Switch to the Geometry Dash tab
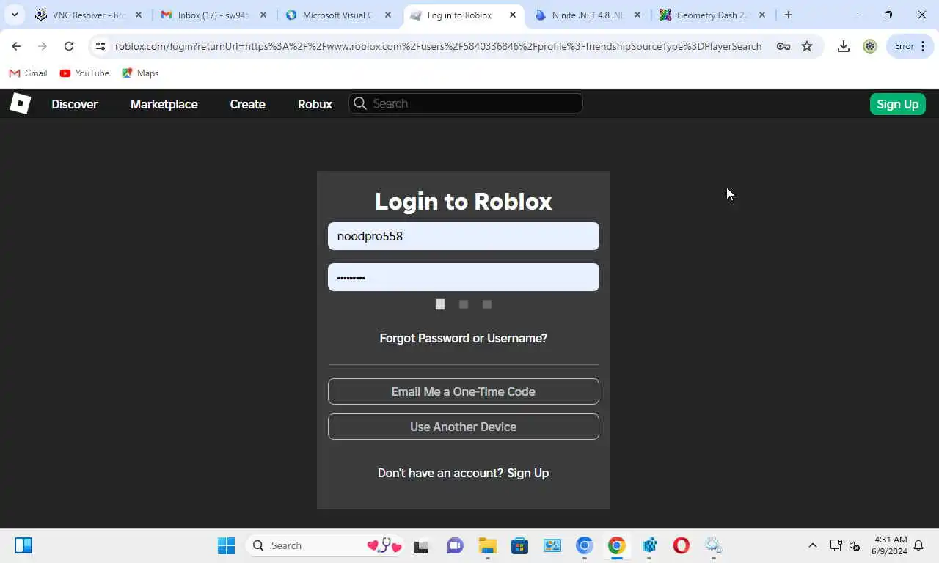This screenshot has height=563, width=939. pos(712,15)
